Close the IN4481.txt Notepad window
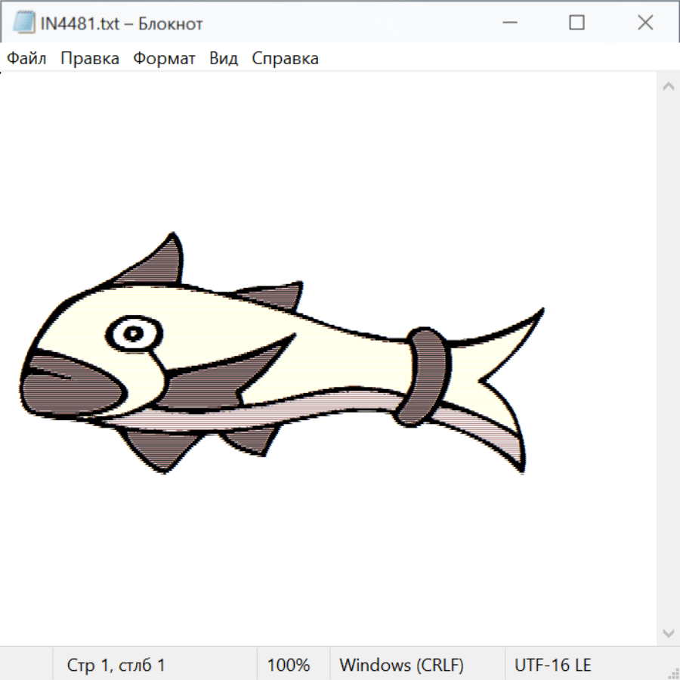 (644, 23)
